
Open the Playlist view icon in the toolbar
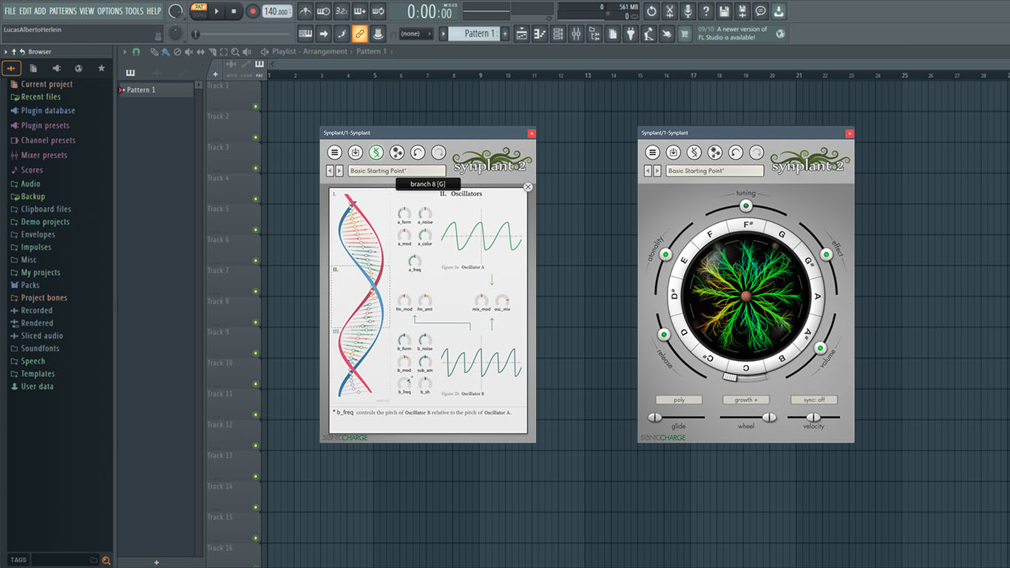pyautogui.click(x=521, y=33)
